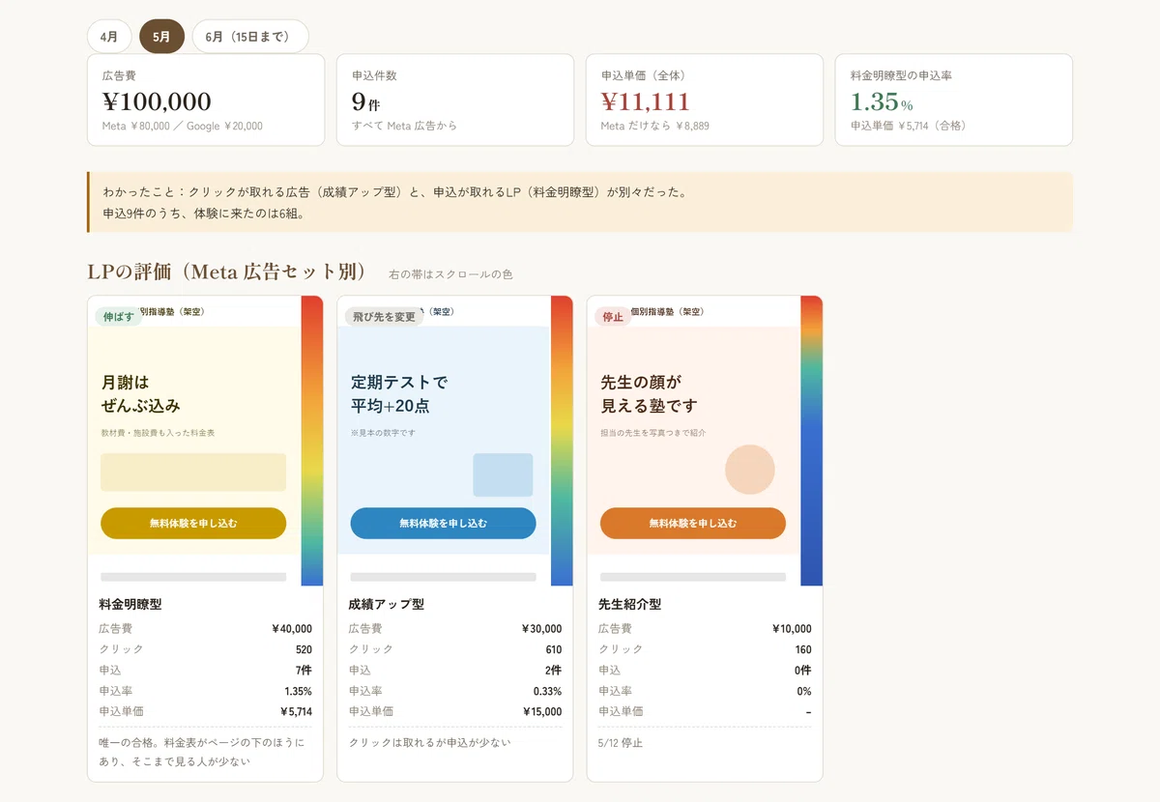Click the 'LPの評価（Meta 広告セット別）' heading
The width and height of the screenshot is (1160, 802).
pos(227,272)
